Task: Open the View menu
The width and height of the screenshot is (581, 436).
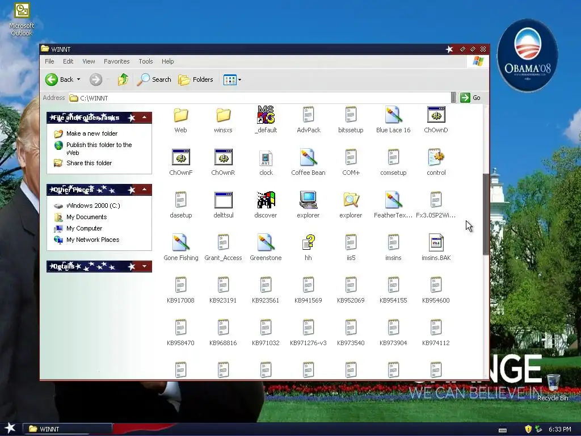Action: pos(89,61)
